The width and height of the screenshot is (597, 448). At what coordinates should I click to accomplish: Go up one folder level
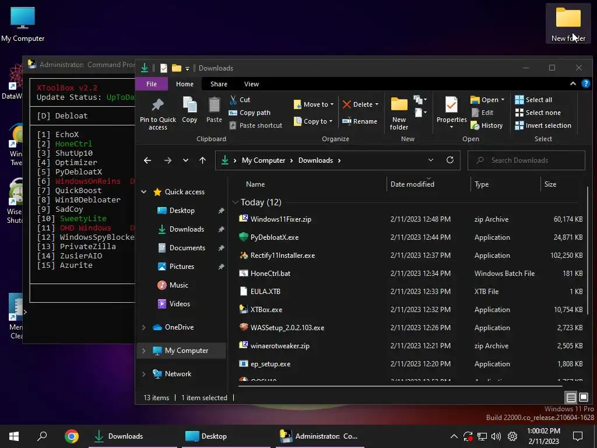[202, 160]
